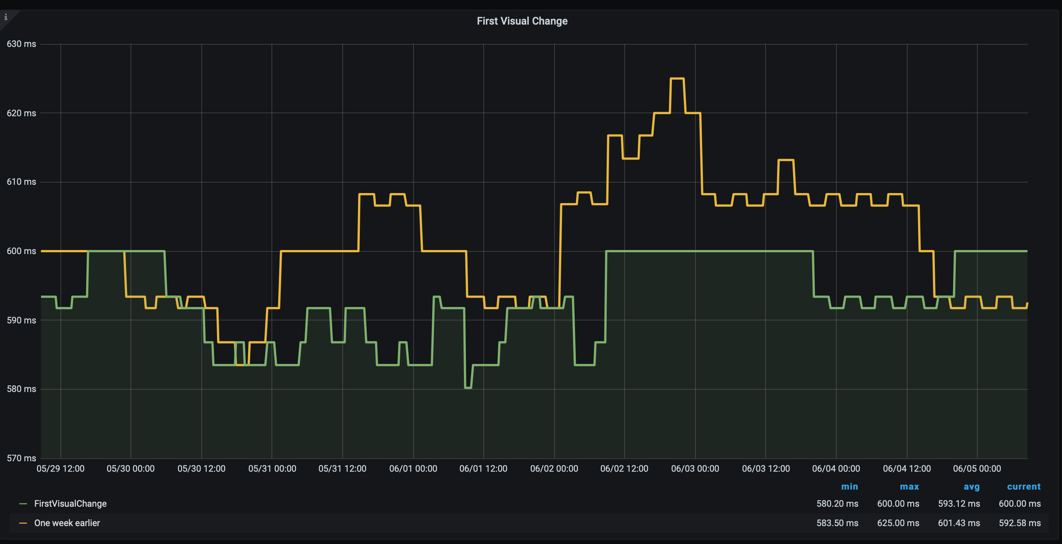Click the 06/01 00:00 x-axis label
This screenshot has width=1062, height=544.
tap(413, 469)
